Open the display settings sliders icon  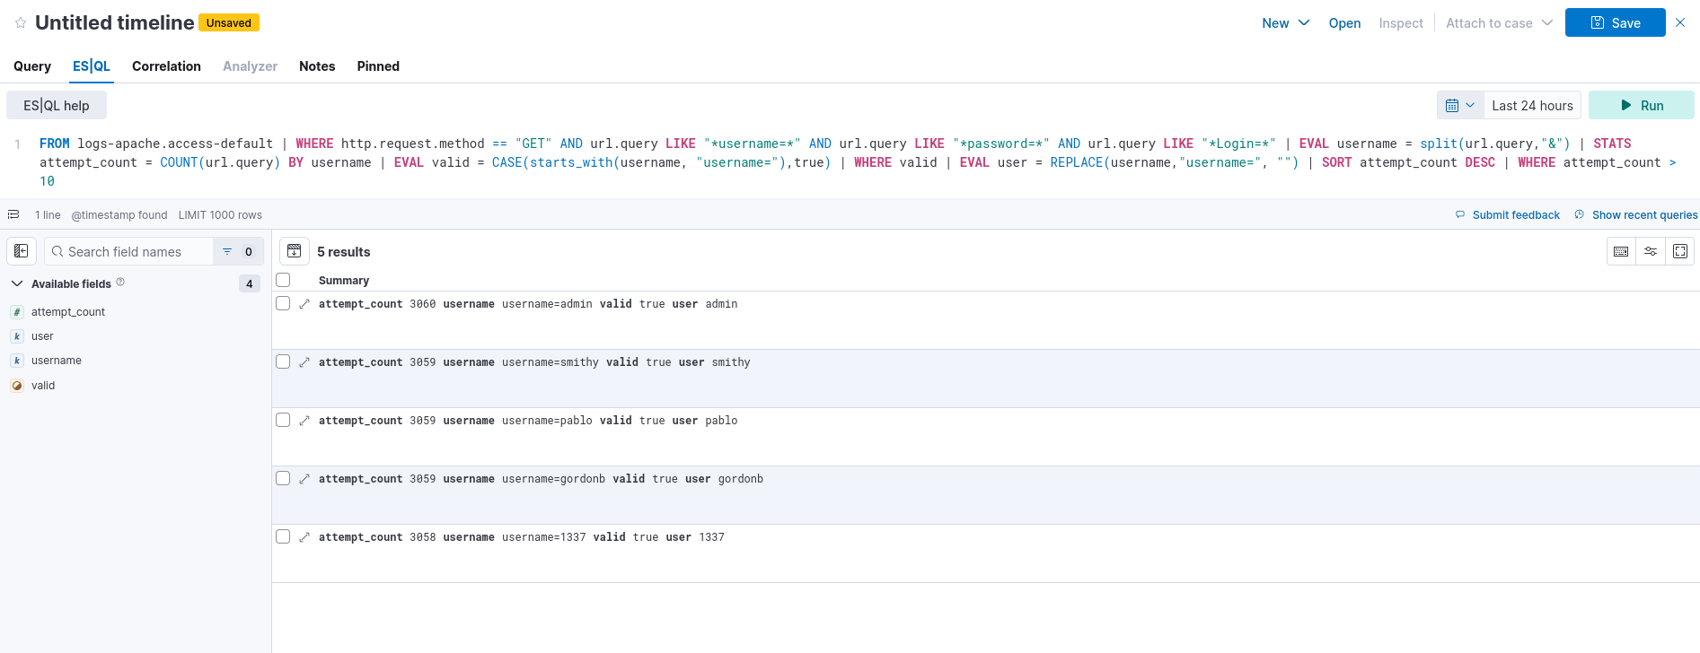tap(1651, 251)
